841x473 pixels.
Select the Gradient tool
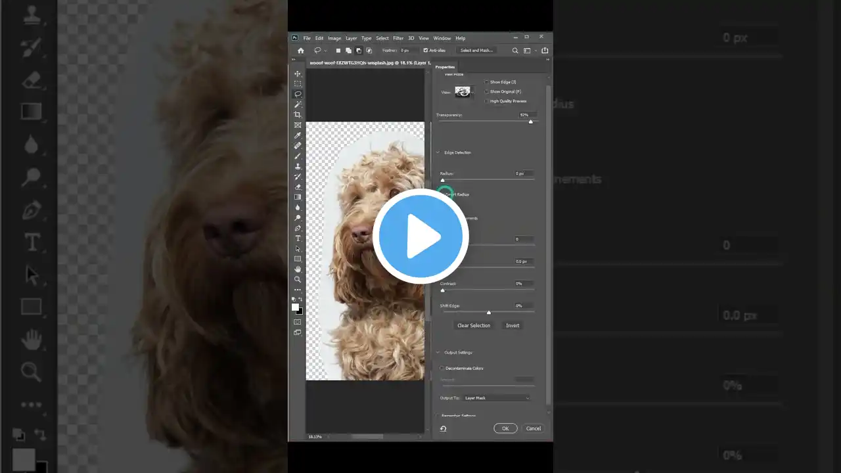click(x=298, y=197)
